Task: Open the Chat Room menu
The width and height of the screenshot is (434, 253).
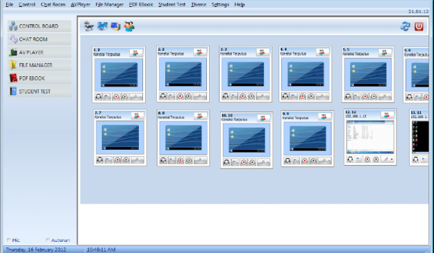Action: pos(53,5)
